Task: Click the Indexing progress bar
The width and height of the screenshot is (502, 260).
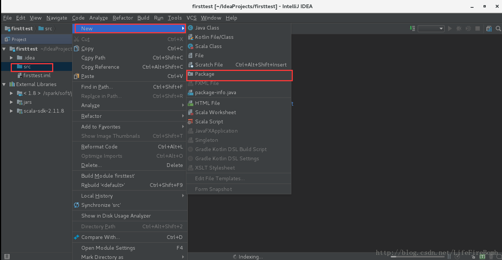Action: [418, 256]
